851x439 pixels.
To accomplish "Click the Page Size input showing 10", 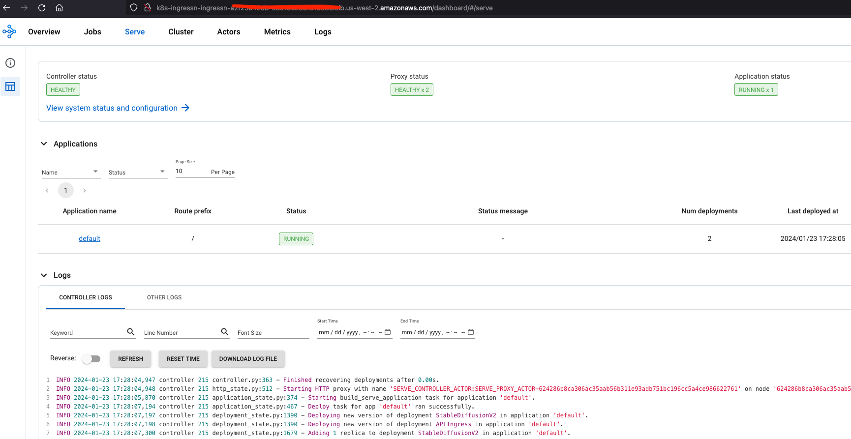I will (192, 171).
